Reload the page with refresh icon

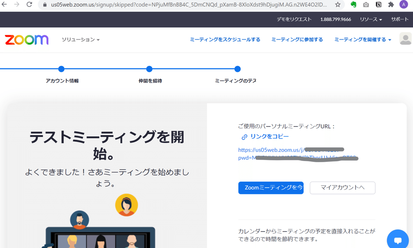[x=29, y=5]
